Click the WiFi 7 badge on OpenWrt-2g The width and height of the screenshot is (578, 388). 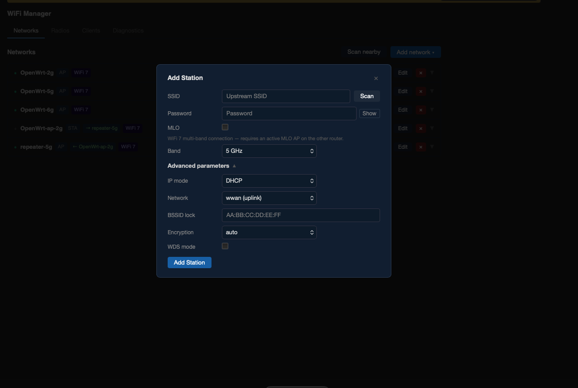click(x=81, y=72)
